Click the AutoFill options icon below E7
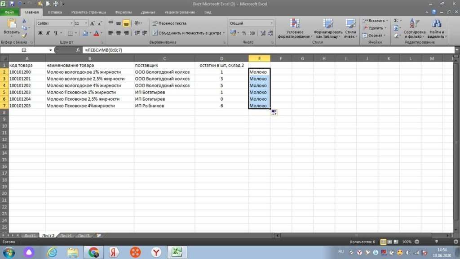 click(x=274, y=112)
